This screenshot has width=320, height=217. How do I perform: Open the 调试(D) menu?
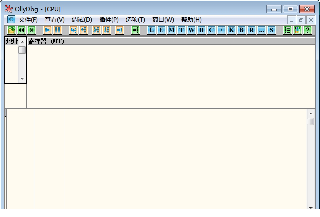pos(82,20)
